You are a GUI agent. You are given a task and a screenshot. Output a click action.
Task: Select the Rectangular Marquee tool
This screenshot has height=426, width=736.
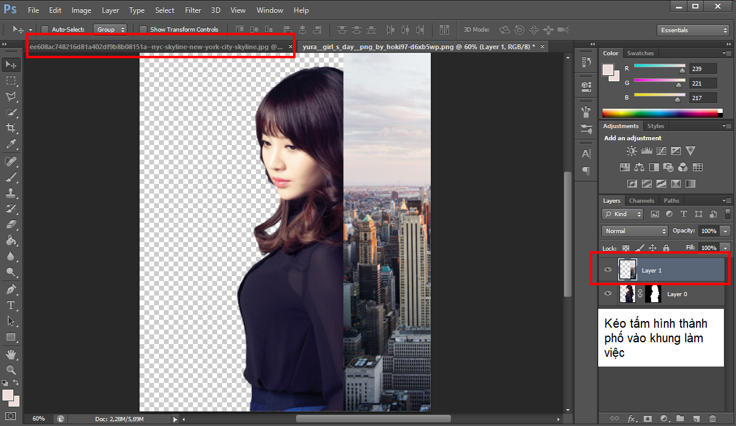(x=11, y=80)
